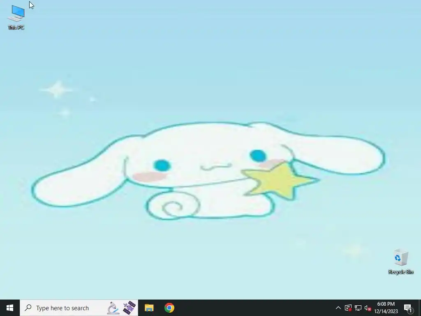Select the This PC desktop icon
This screenshot has width=421, height=316.
16,17
